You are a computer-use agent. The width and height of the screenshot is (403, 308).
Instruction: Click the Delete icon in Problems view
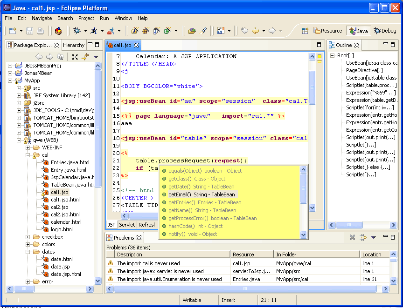pyautogui.click(x=352, y=237)
